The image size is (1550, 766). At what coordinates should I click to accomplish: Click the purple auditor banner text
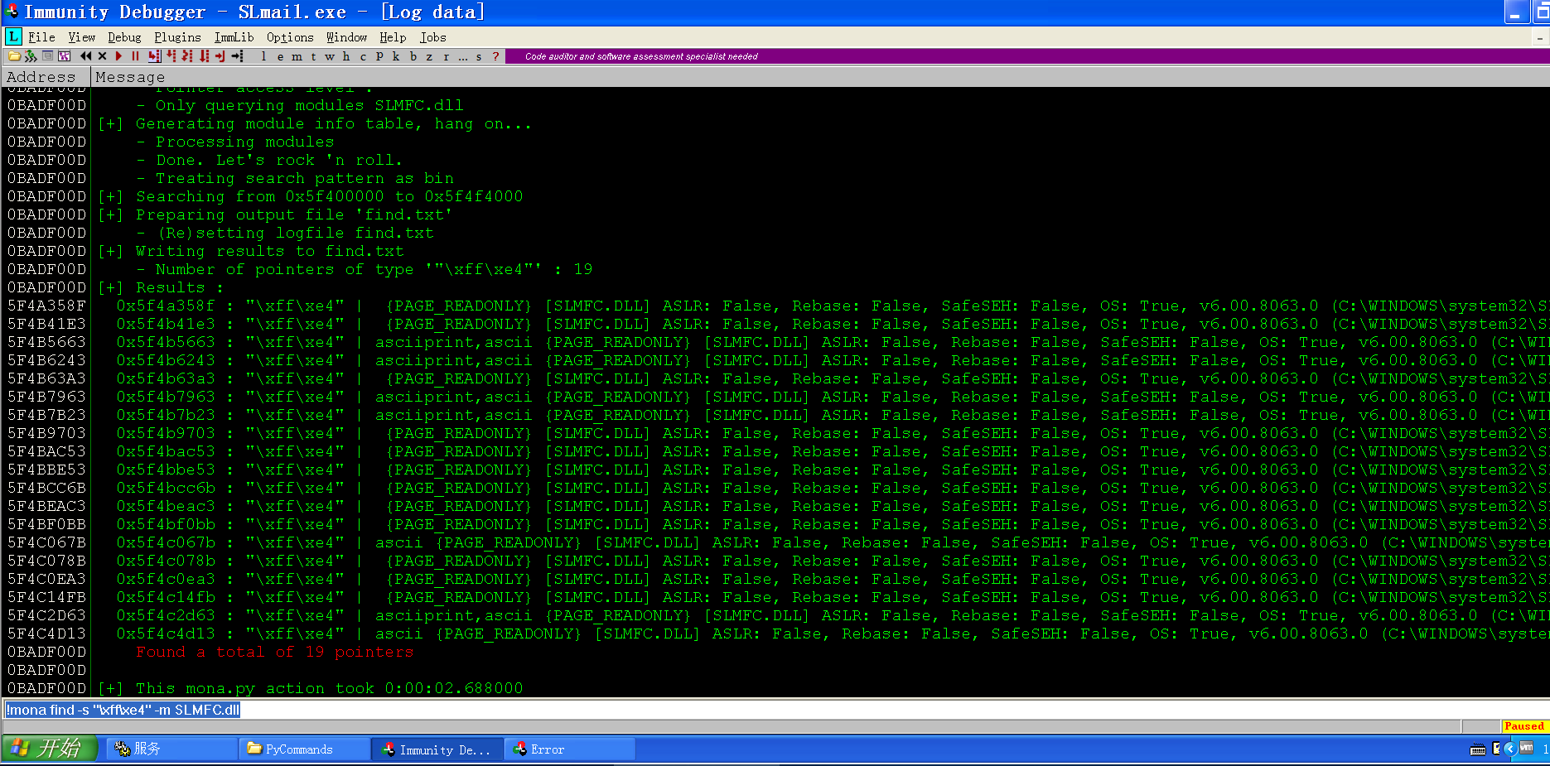[641, 56]
